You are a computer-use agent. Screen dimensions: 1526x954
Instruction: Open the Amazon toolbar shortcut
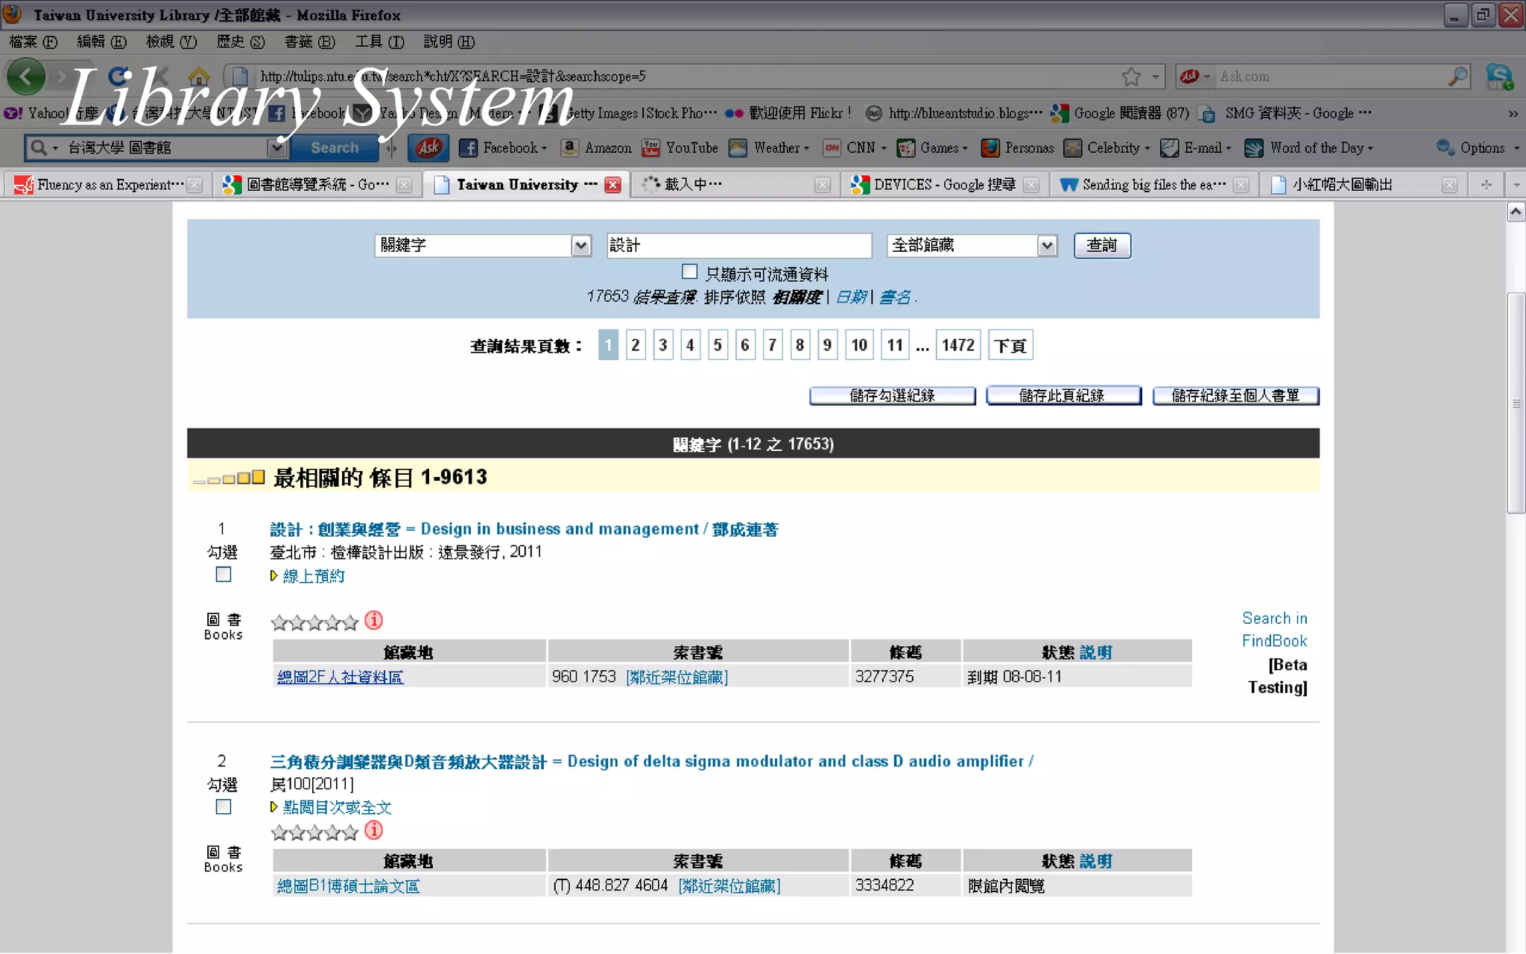pyautogui.click(x=597, y=148)
